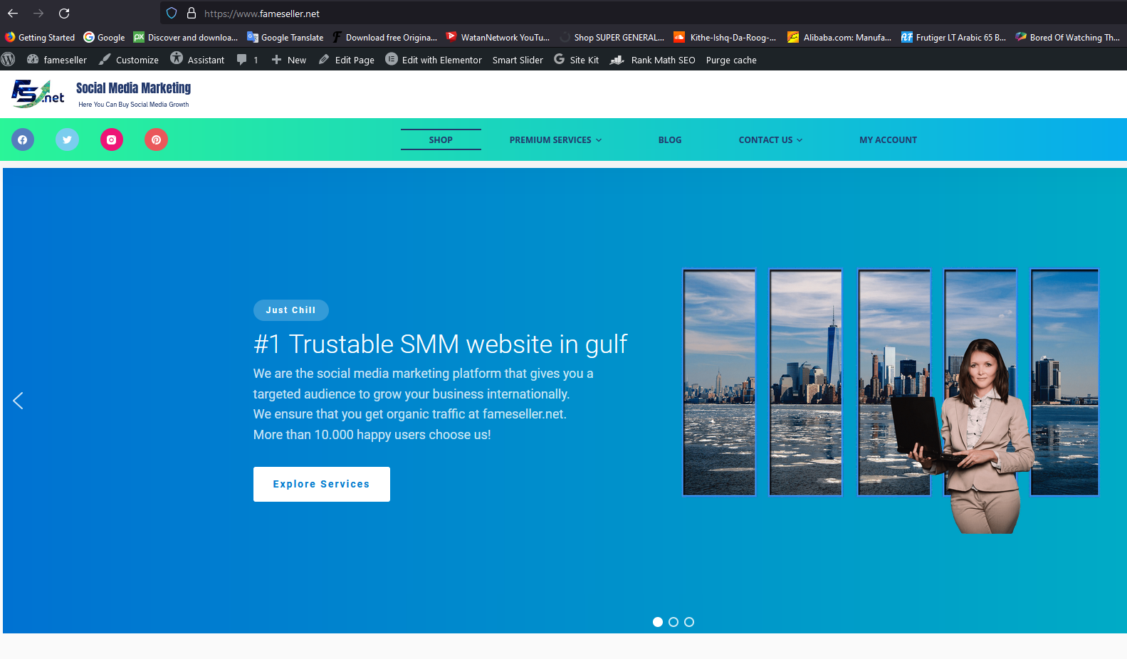The width and height of the screenshot is (1127, 659).
Task: Open the fameseller site dashboard menu
Action: click(x=57, y=60)
